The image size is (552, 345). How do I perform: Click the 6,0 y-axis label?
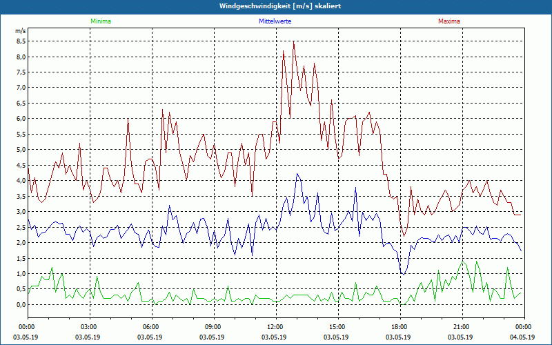click(21, 119)
